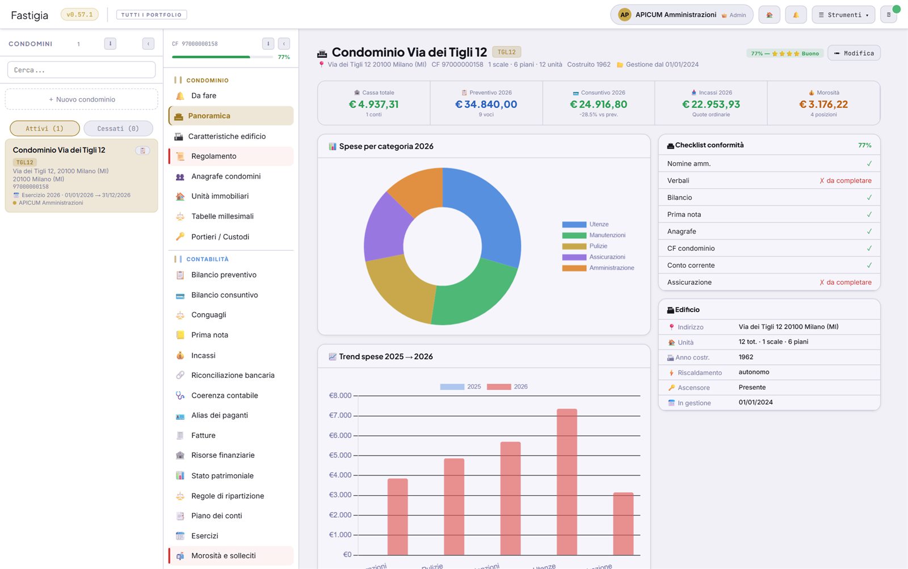Click the Portieri / Custodi key icon
Screen dimensions: 908x569
coord(180,237)
